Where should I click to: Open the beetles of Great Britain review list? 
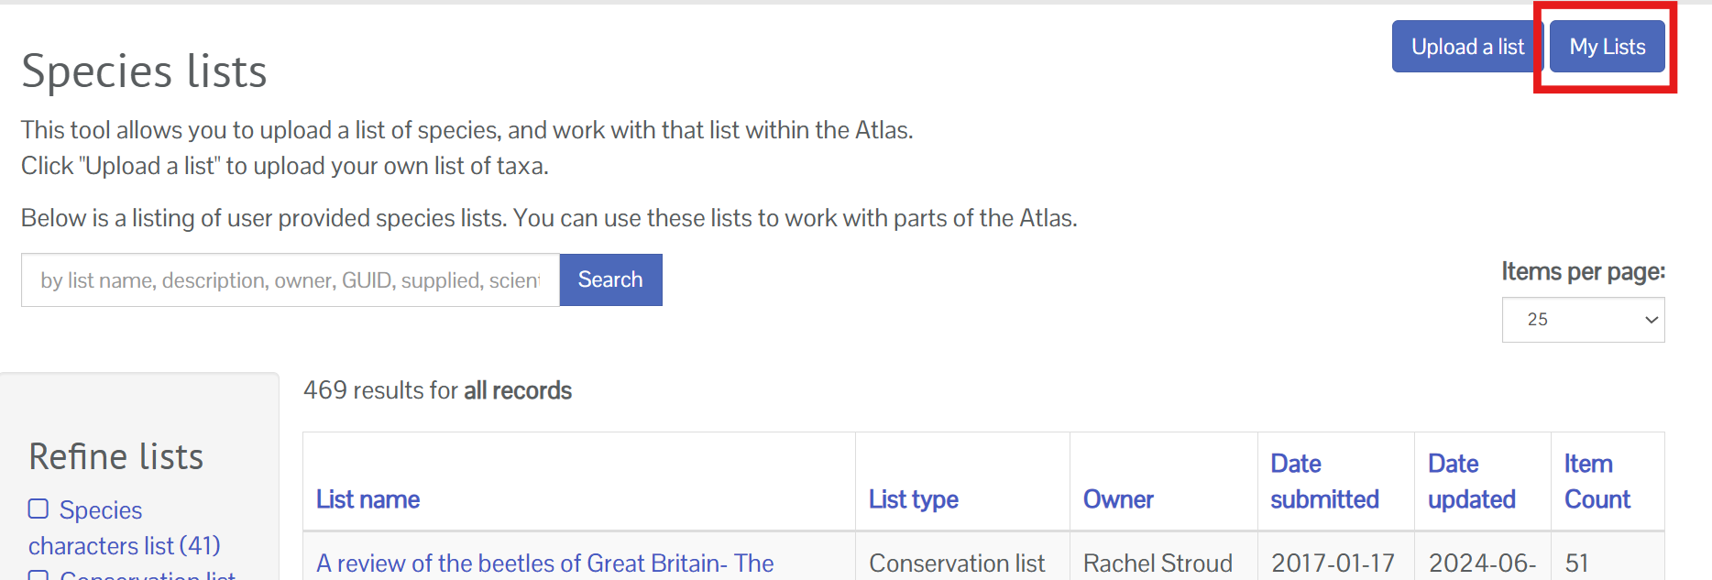point(545,564)
